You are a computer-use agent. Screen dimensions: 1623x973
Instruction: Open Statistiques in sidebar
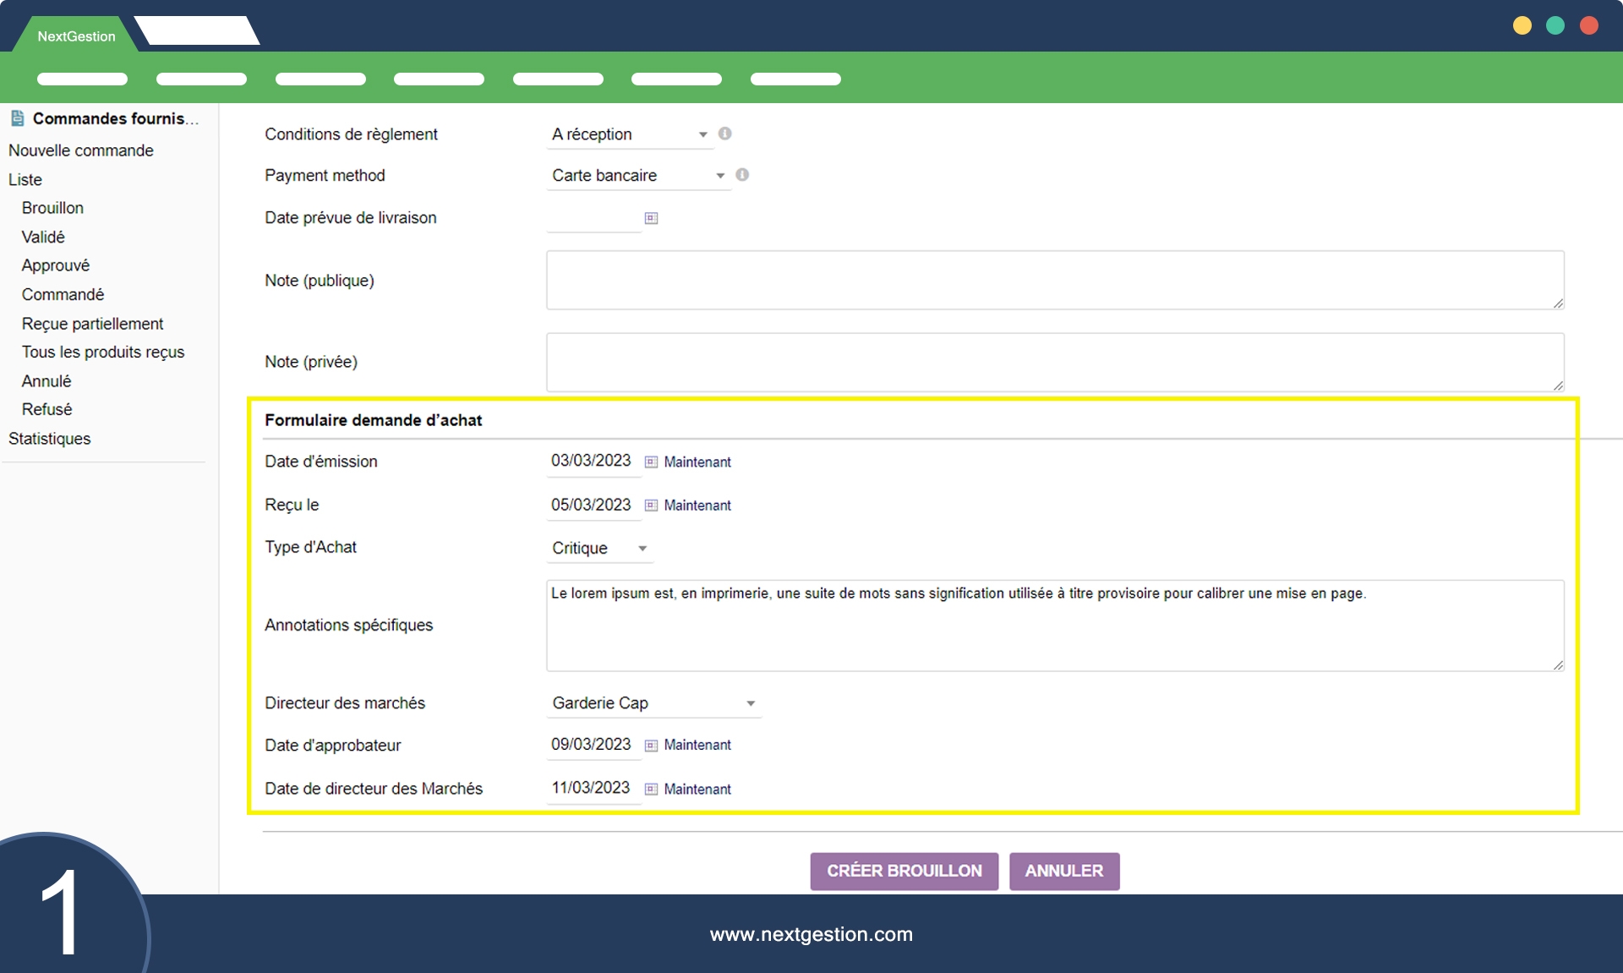49,439
